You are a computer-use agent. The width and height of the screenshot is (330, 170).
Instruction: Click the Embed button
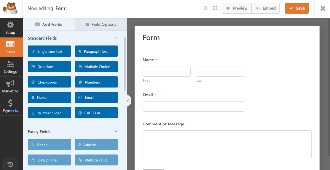tap(266, 8)
